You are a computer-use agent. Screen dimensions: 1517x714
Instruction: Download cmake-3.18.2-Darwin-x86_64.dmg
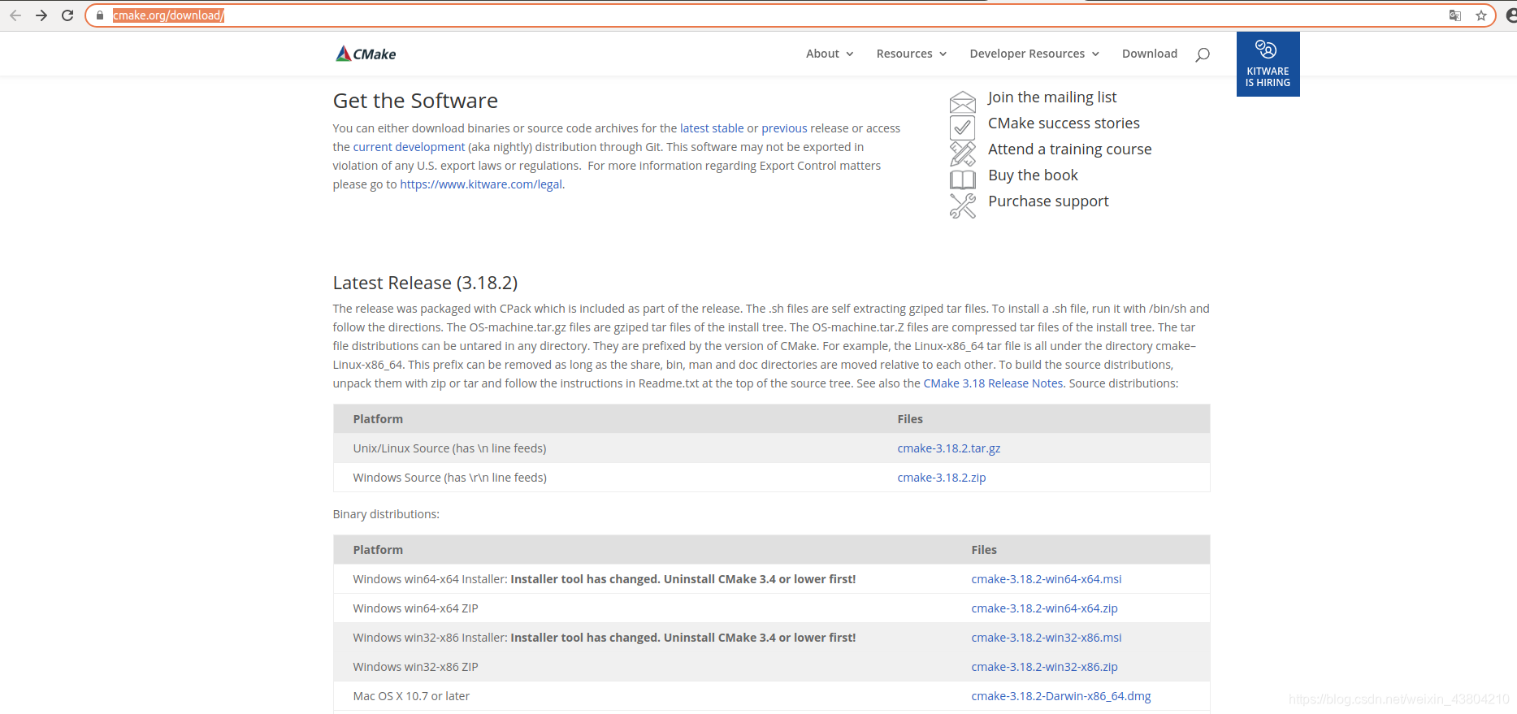point(1060,696)
